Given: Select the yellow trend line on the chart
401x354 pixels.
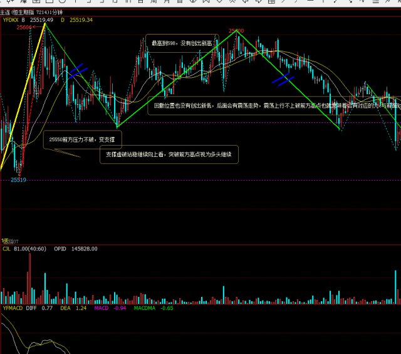Looking at the screenshot, I should point(23,96).
